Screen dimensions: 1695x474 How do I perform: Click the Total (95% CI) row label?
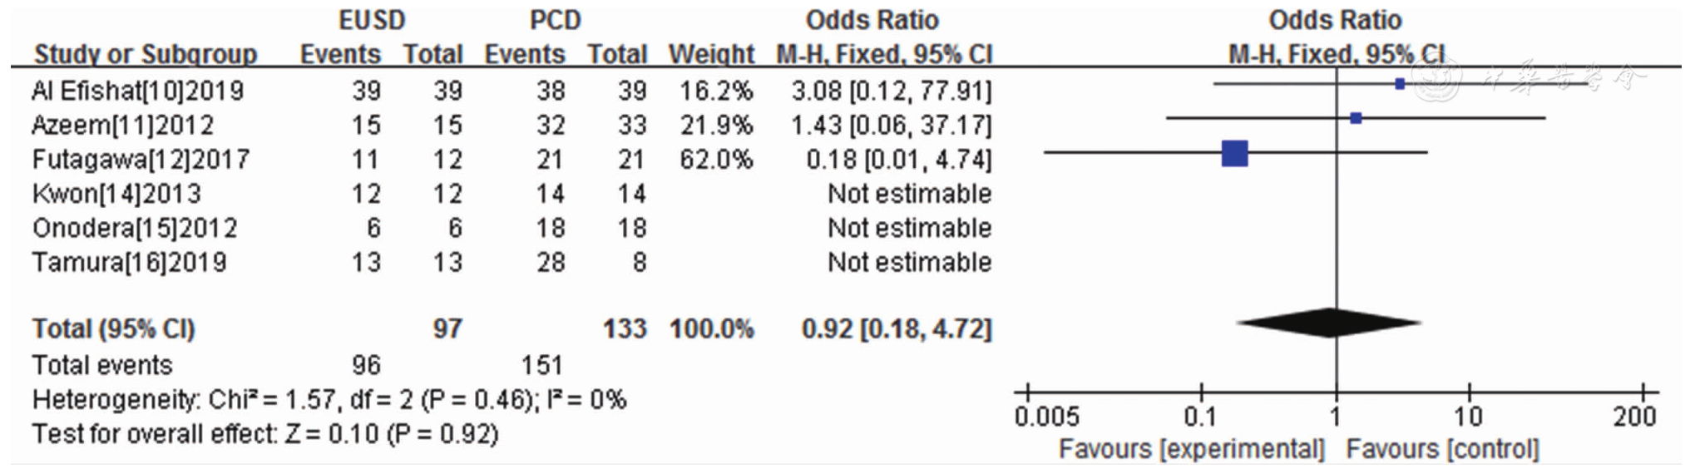pyautogui.click(x=113, y=329)
